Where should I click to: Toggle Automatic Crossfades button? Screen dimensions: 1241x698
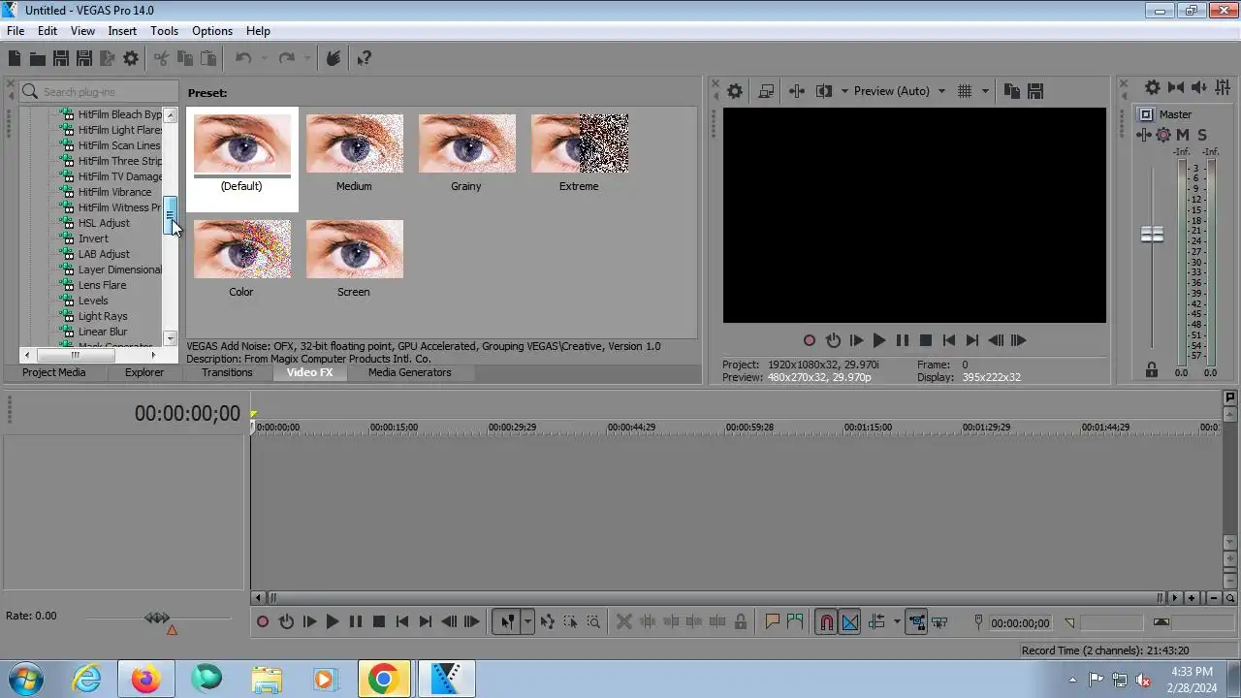click(849, 622)
